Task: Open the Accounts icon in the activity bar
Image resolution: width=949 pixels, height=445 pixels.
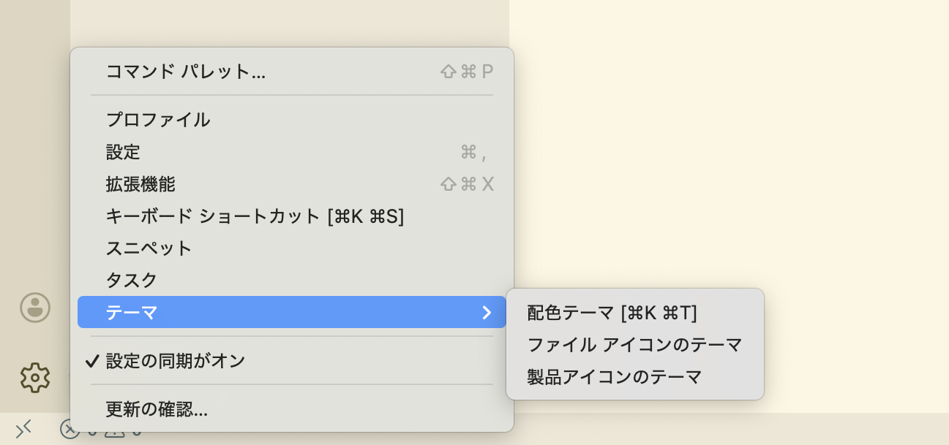Action: (34, 308)
